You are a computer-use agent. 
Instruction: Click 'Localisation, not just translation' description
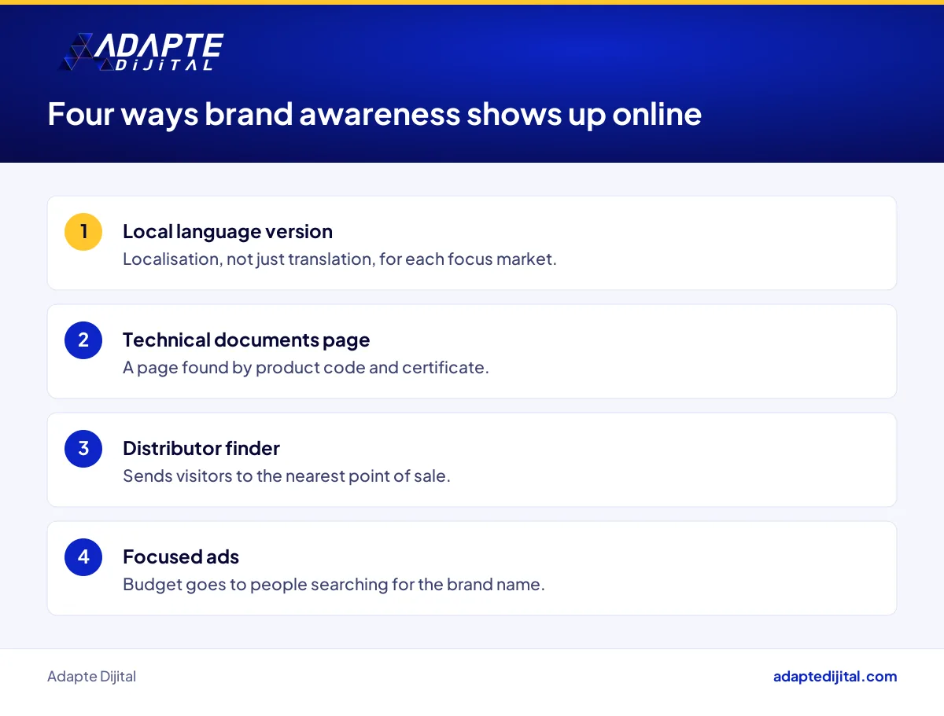(340, 259)
